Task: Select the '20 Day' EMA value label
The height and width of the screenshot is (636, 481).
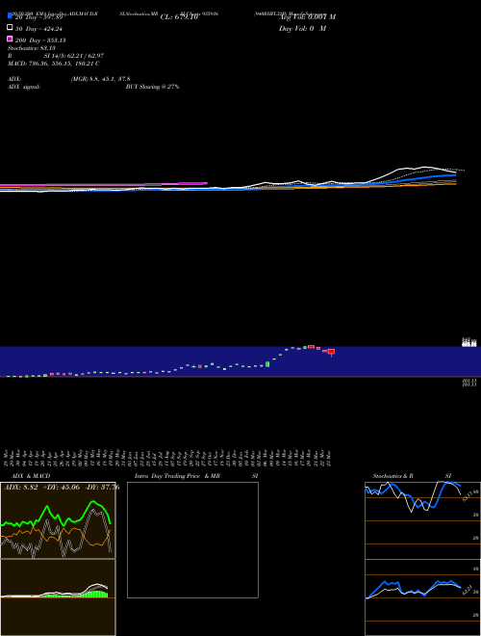Action: (38, 17)
